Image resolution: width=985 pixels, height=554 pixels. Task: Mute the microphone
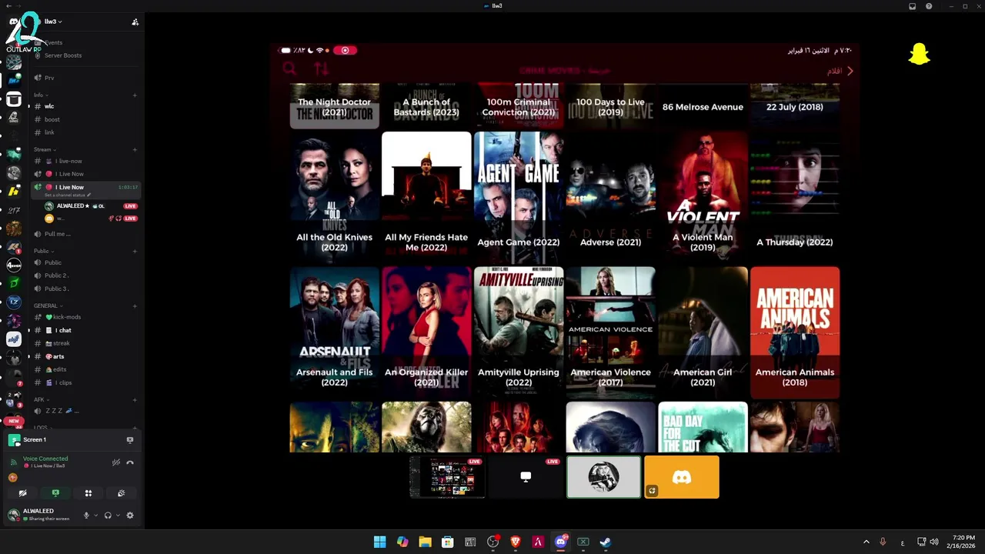(x=86, y=515)
